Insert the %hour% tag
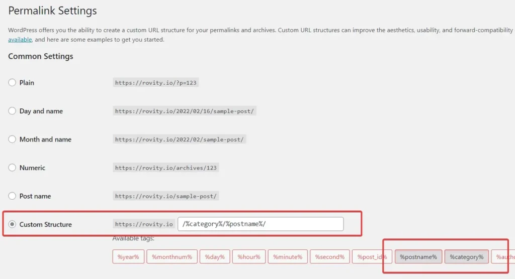 coord(248,257)
